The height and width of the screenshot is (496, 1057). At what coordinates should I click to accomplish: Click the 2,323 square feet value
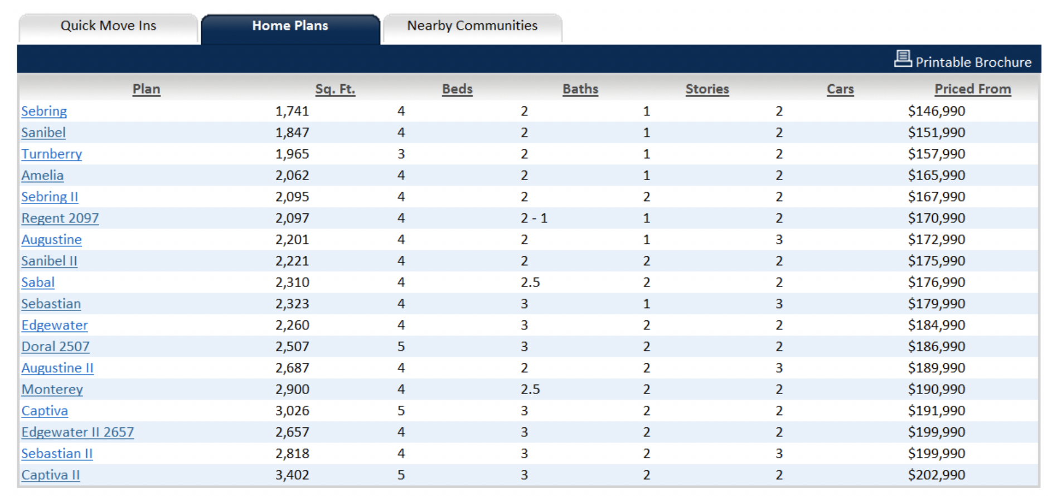(x=292, y=304)
